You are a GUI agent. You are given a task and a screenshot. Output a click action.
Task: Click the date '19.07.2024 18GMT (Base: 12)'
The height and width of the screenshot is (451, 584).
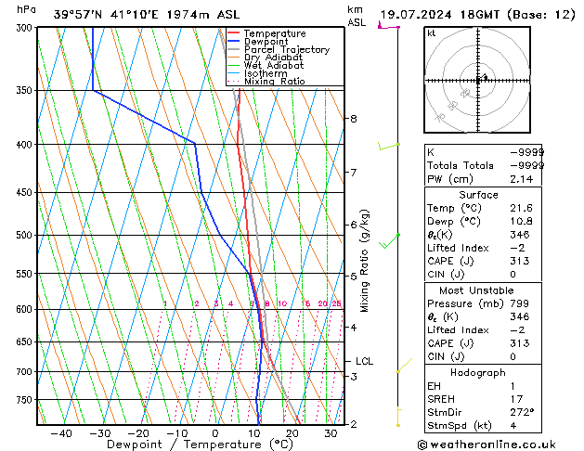coord(477,15)
